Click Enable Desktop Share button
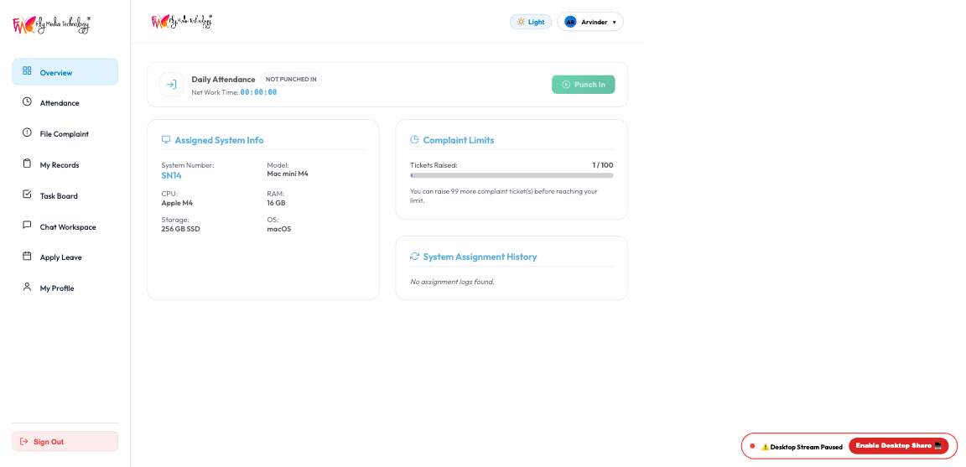This screenshot has width=966, height=467. tap(898, 446)
